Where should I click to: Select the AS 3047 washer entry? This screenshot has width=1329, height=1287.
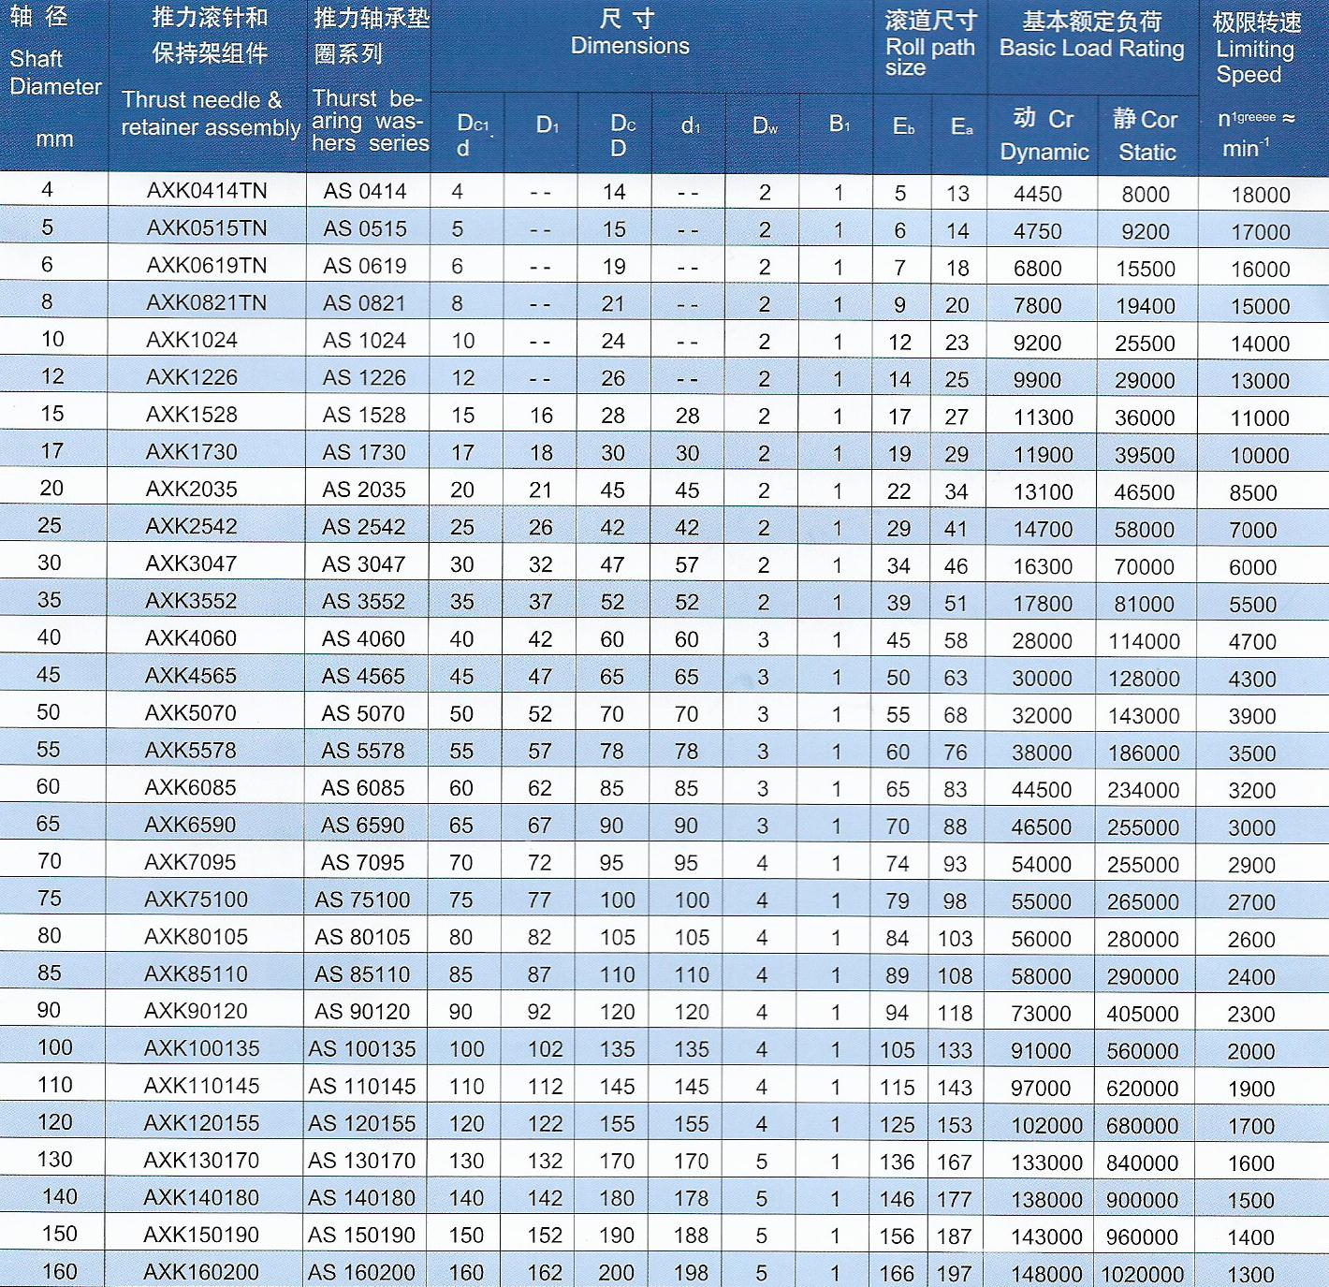click(x=364, y=564)
